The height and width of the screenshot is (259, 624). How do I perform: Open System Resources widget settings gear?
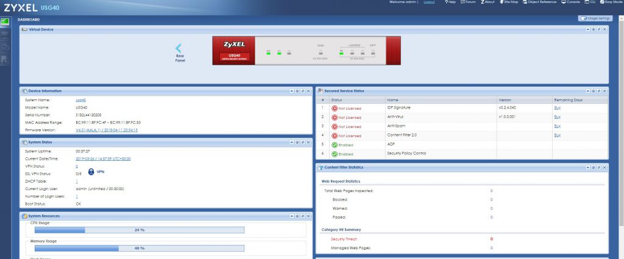pos(297,216)
